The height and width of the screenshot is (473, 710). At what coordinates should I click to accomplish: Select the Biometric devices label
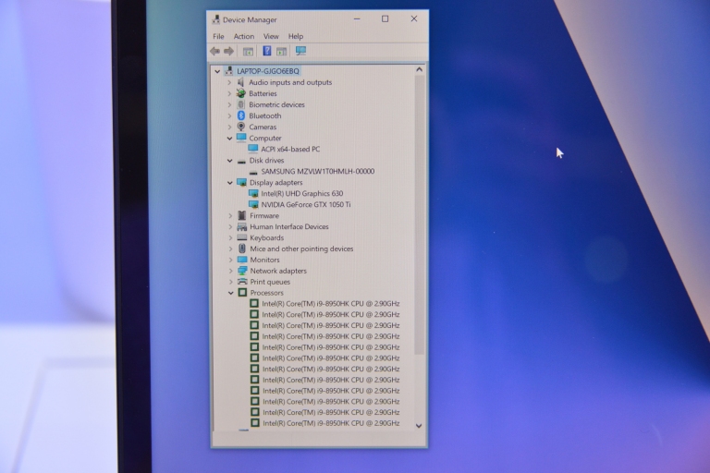click(x=276, y=104)
